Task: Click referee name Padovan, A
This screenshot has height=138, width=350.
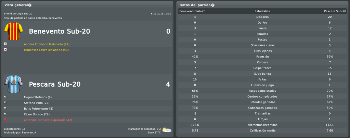Action: tap(29, 133)
